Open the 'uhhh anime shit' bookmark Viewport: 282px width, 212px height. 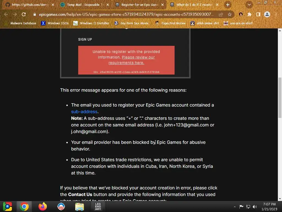205,23
